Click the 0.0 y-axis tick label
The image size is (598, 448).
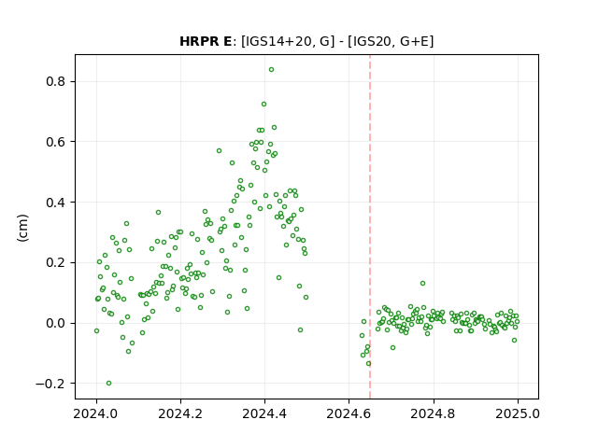[57, 323]
